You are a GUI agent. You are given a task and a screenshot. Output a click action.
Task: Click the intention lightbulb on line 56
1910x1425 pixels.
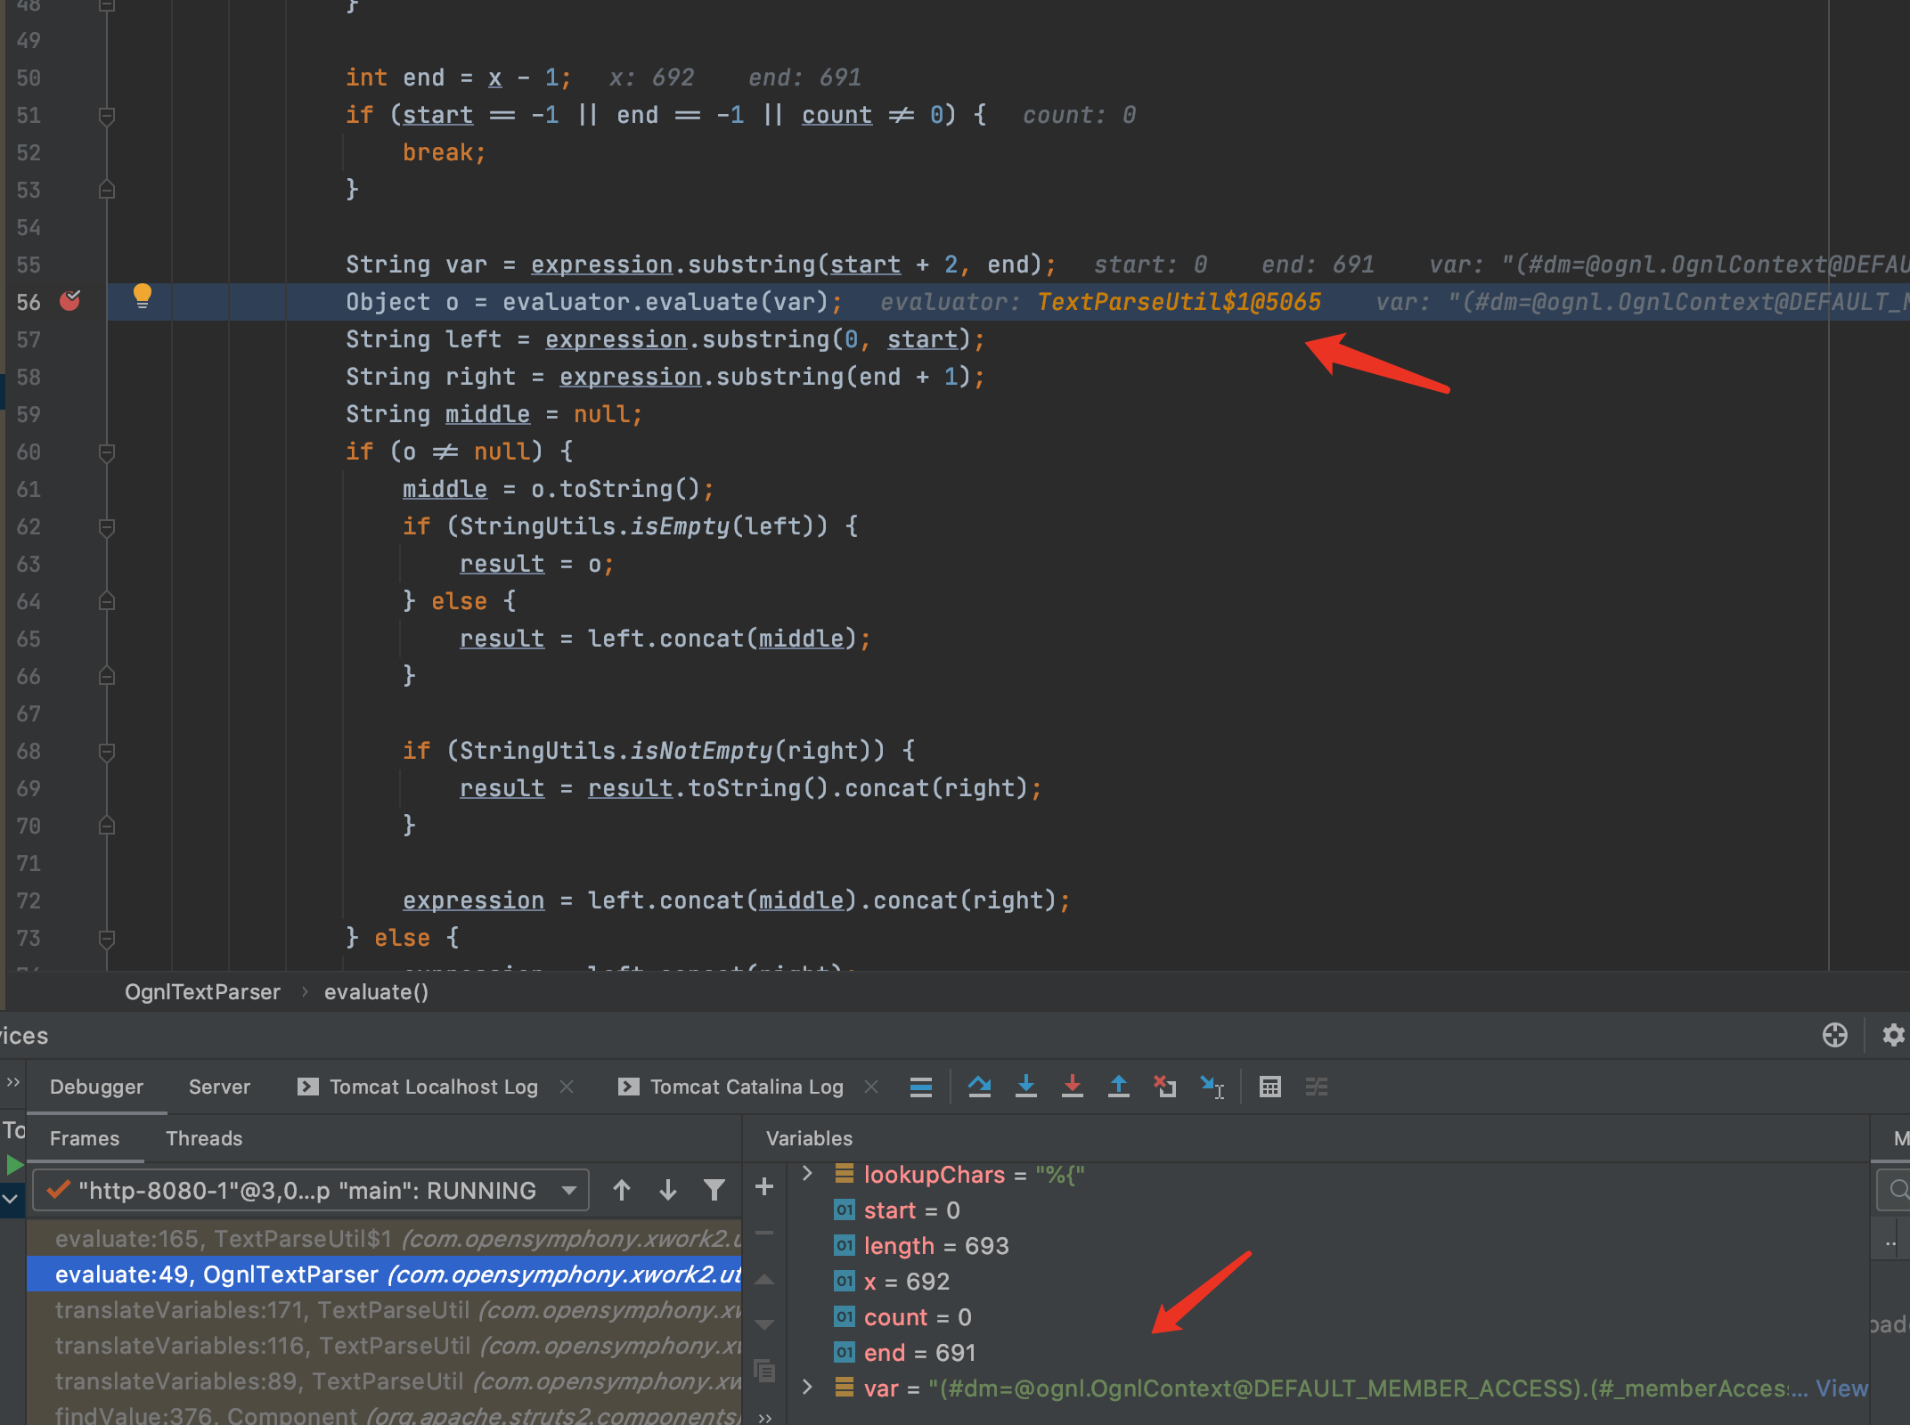click(x=143, y=296)
